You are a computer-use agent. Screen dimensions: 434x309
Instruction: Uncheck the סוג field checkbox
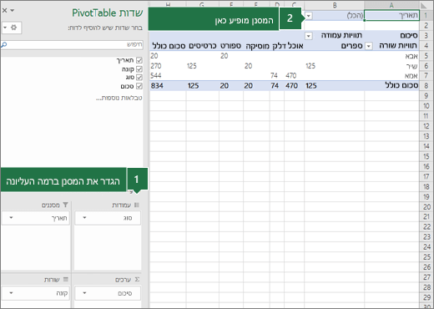point(139,77)
